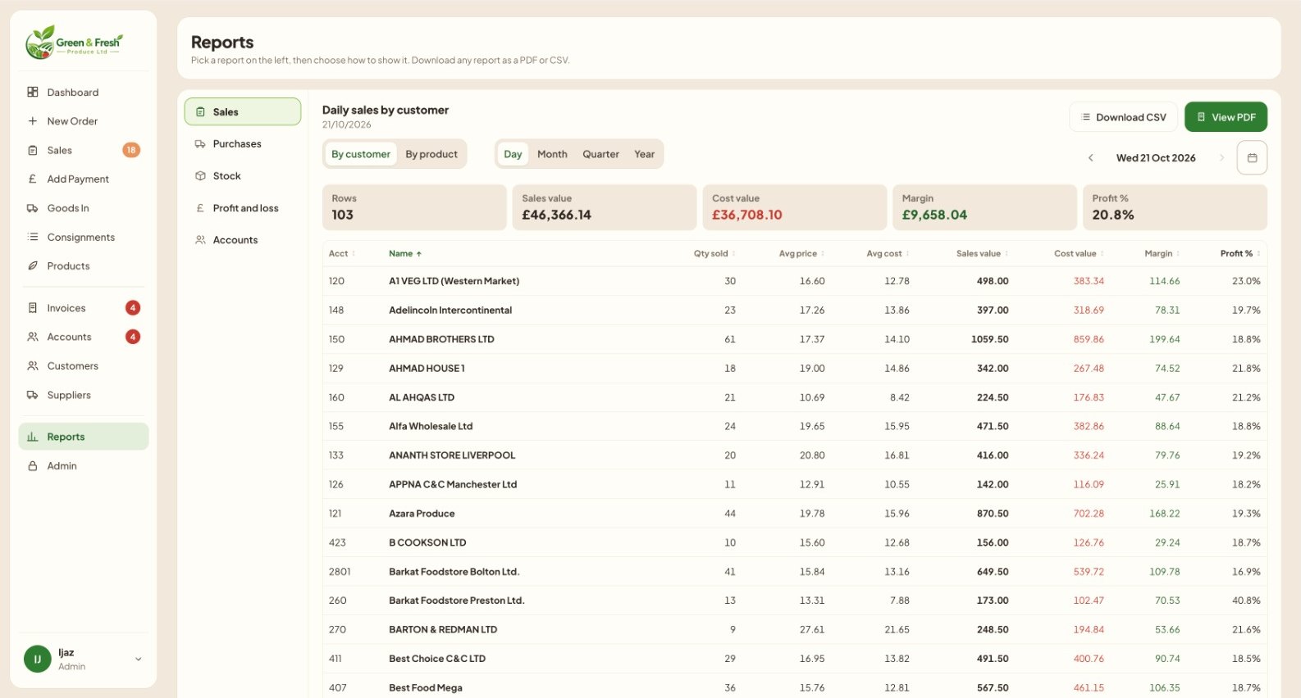
Task: Open the Admin lock icon
Action: click(33, 465)
